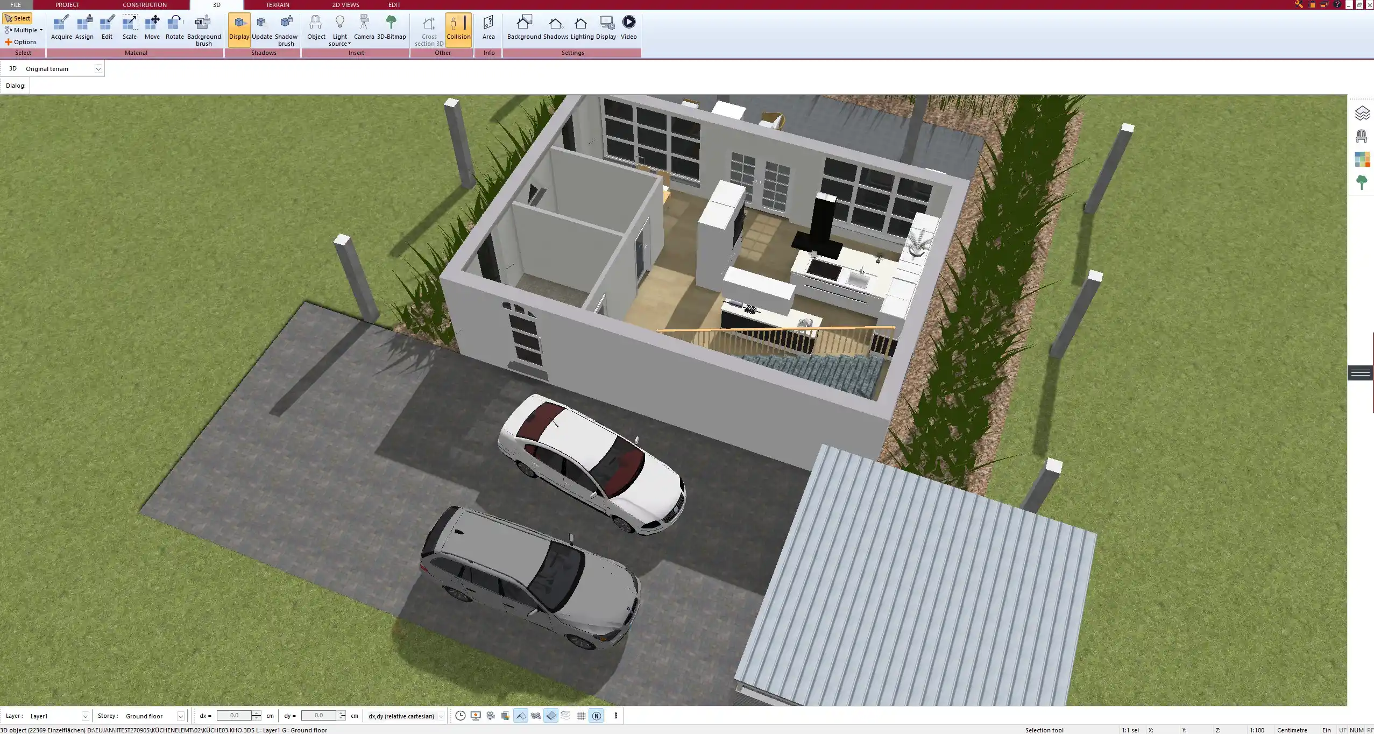Click the clock icon in bottom toolbar
The image size is (1374, 734).
pyautogui.click(x=461, y=716)
